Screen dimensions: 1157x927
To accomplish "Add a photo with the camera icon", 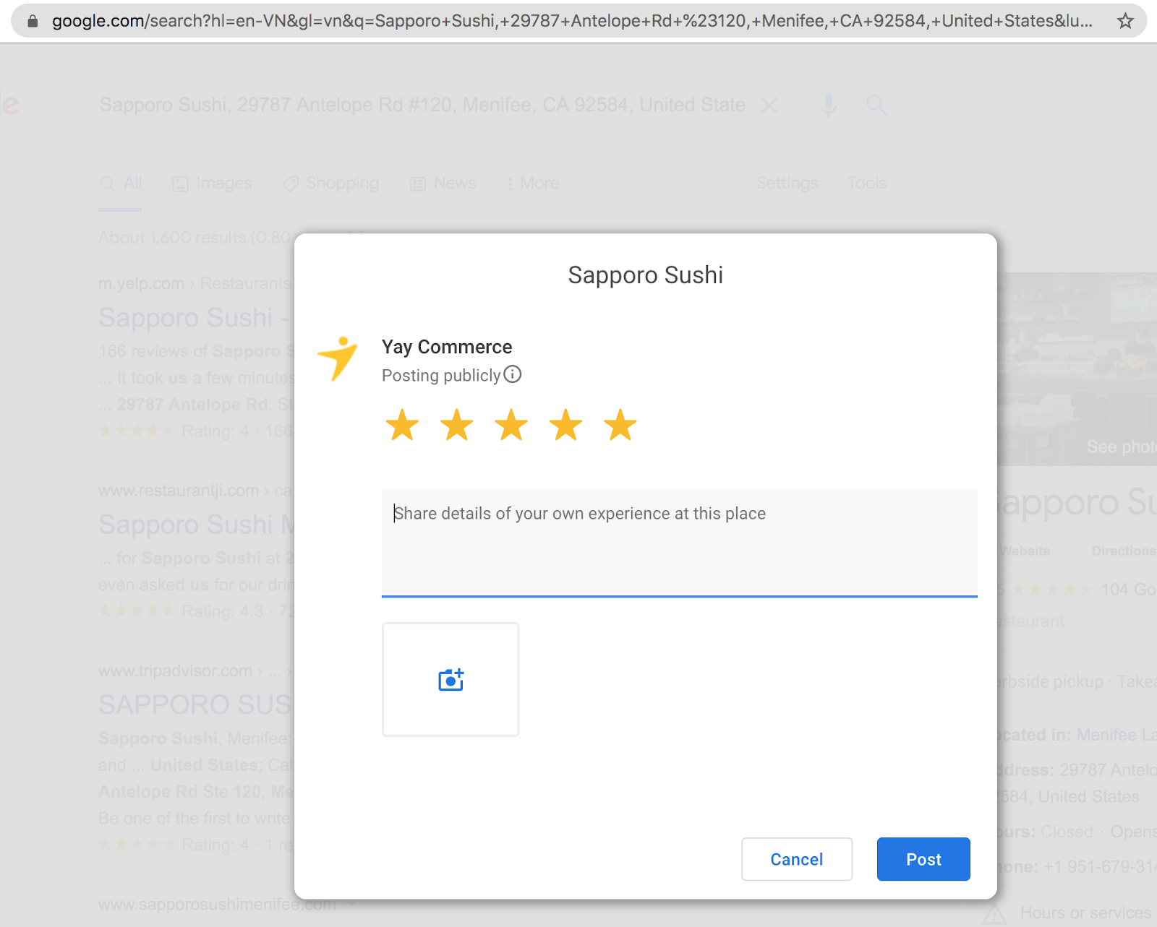I will pos(451,679).
